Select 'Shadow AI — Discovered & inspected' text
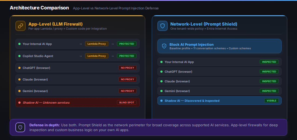This screenshot has width=297, height=140. click(192, 101)
